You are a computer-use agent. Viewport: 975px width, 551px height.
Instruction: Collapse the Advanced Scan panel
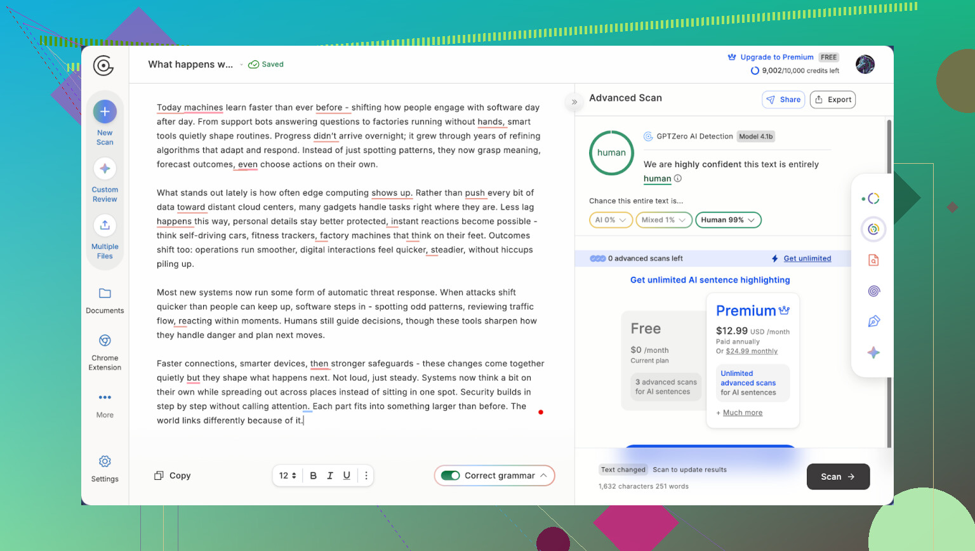(x=574, y=102)
